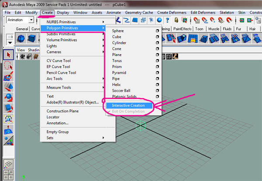This screenshot has width=262, height=181.
Task: Choose the Paint Selection tool
Action: pyautogui.click(x=8, y=76)
